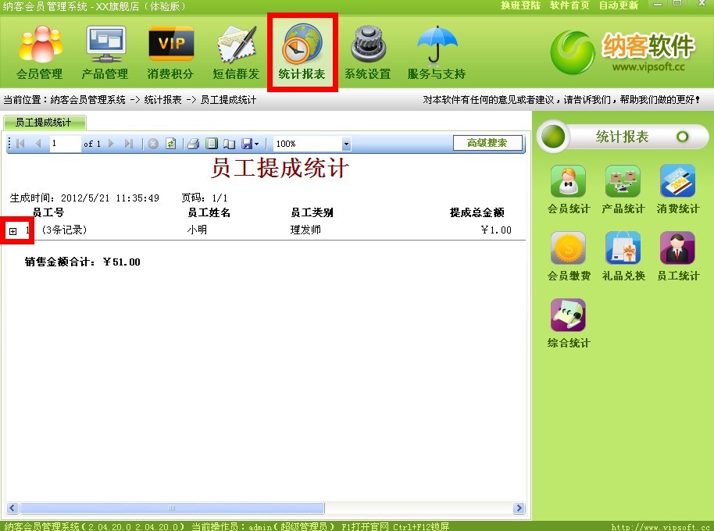Expand the employee 1 record row
The width and height of the screenshot is (714, 531).
tap(13, 231)
